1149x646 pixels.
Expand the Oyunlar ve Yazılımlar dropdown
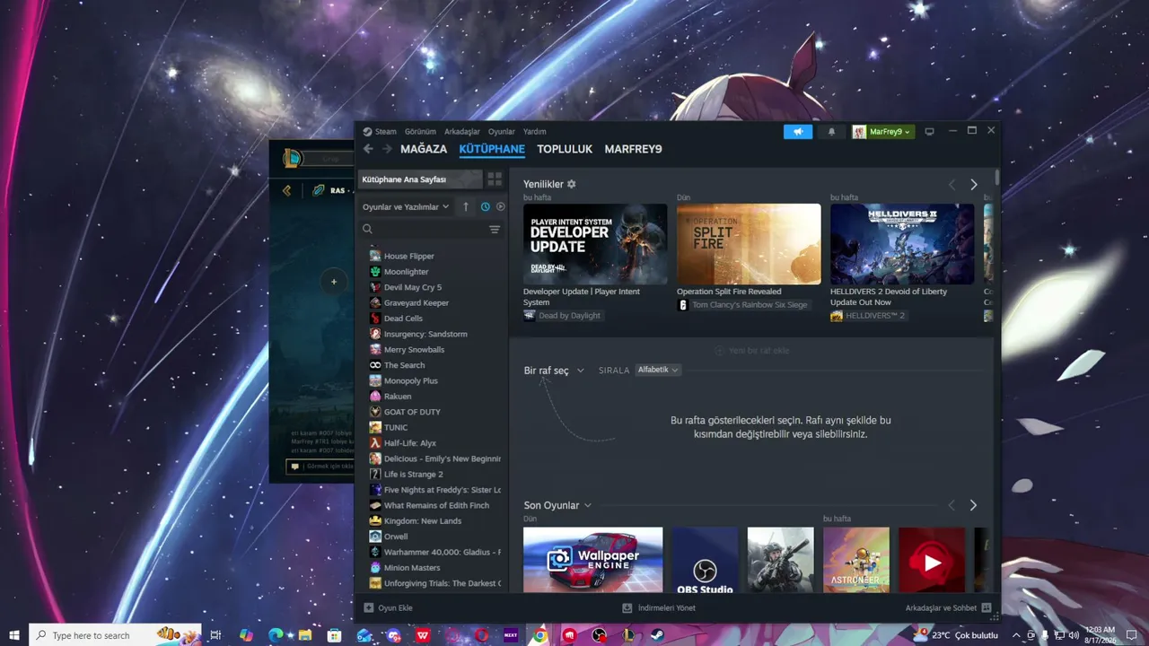(406, 207)
